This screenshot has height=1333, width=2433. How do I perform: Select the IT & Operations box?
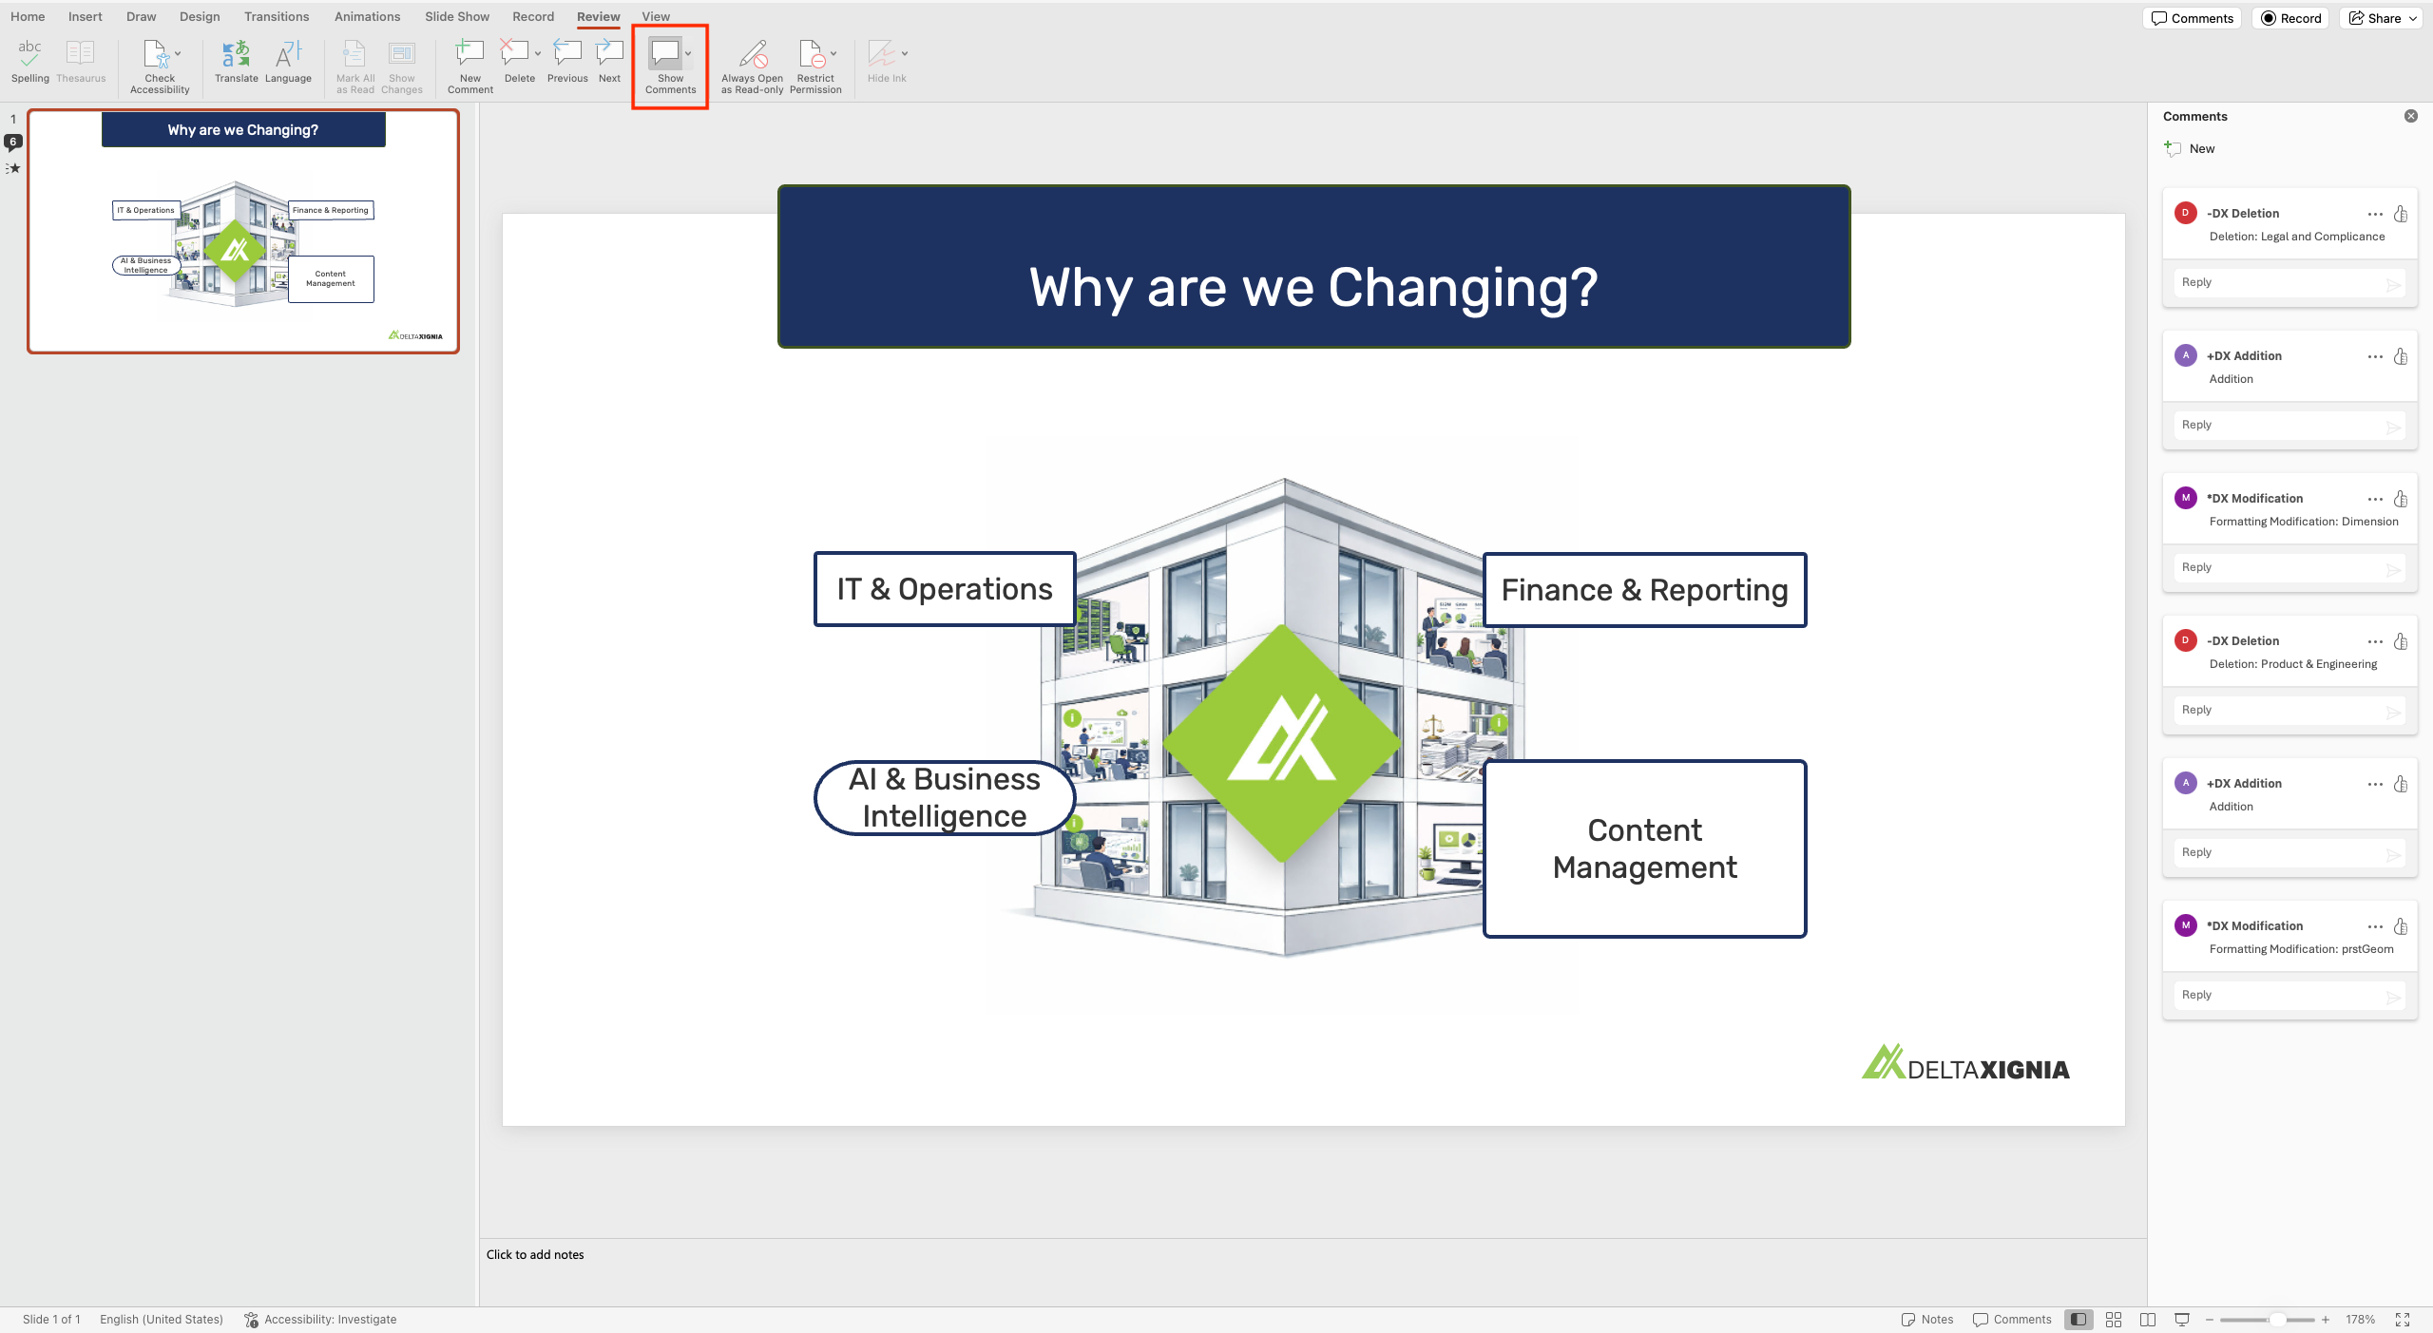click(x=945, y=589)
